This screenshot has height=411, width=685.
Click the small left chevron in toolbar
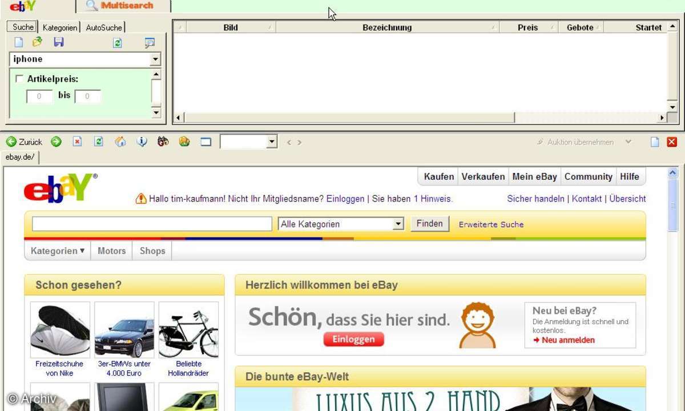(289, 142)
